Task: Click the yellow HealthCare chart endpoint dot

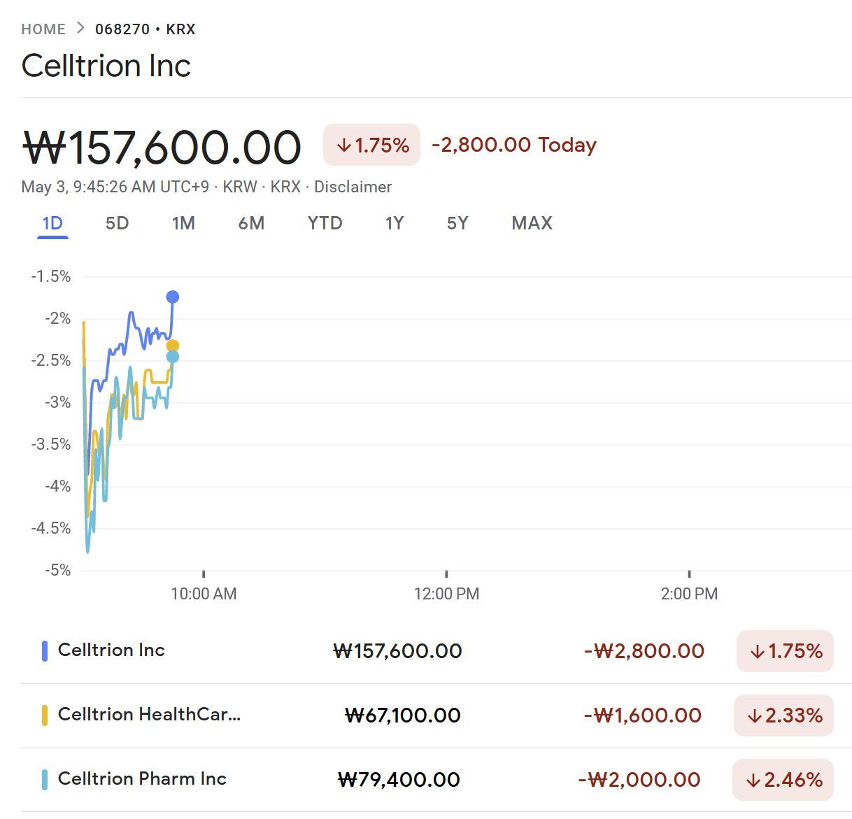Action: click(173, 346)
